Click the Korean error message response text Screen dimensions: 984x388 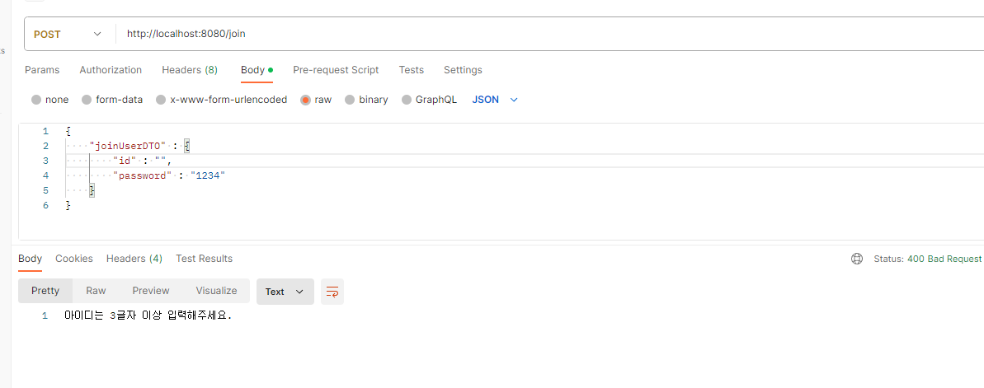click(x=148, y=316)
